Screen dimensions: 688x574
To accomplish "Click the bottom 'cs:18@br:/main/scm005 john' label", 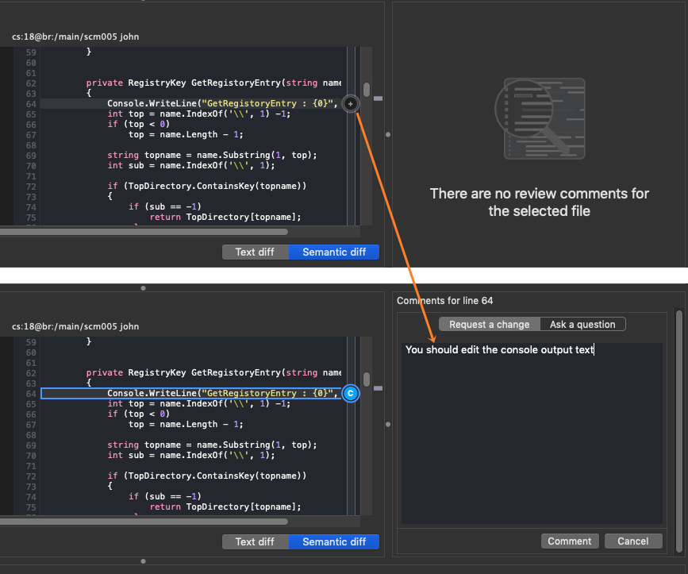I will (x=75, y=326).
